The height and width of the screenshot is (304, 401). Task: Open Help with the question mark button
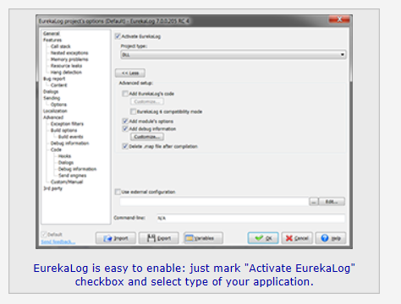[x=331, y=238]
